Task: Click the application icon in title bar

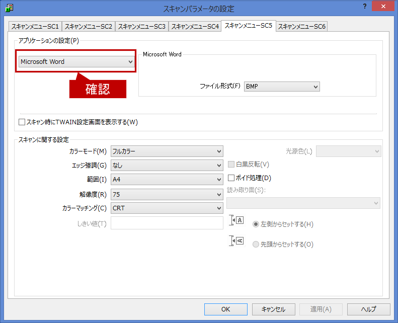Action: pyautogui.click(x=9, y=8)
